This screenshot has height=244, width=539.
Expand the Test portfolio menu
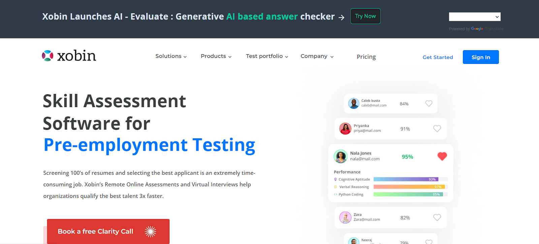(x=267, y=56)
